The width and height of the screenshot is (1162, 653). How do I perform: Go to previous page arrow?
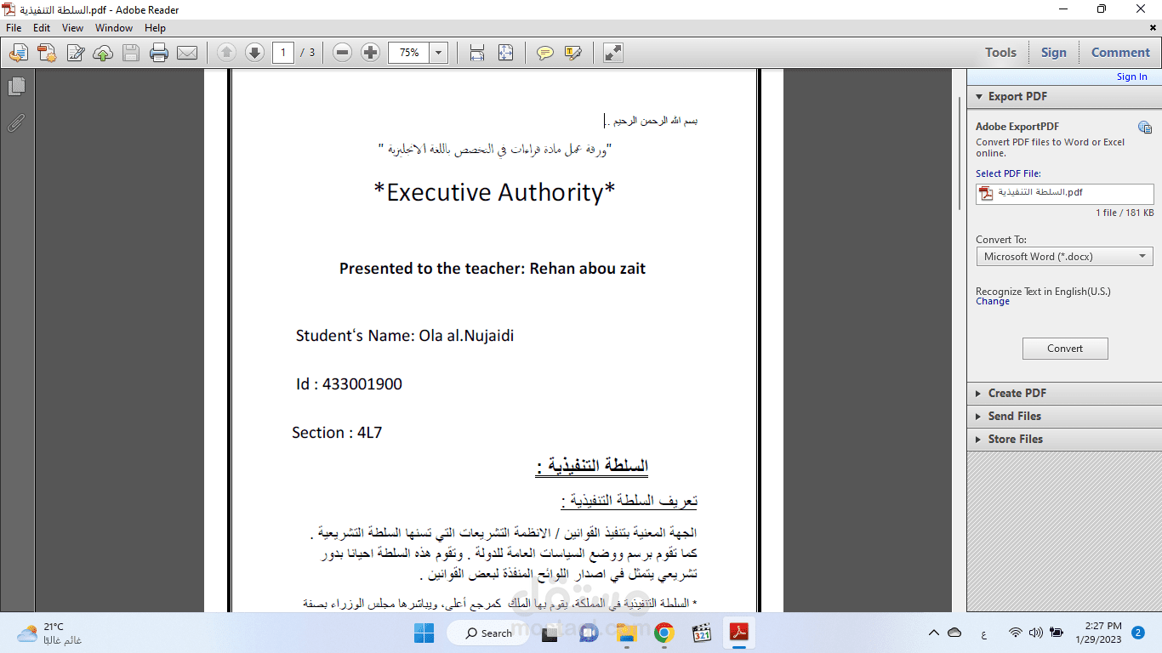click(226, 53)
